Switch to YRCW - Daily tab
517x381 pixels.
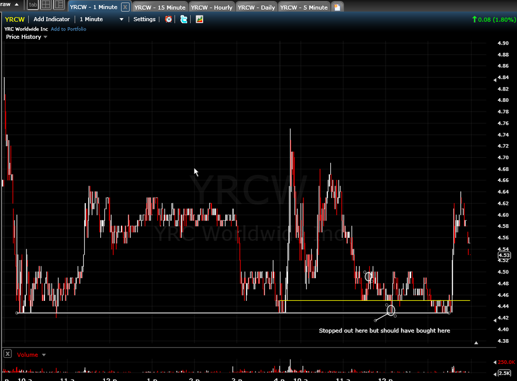tap(256, 7)
